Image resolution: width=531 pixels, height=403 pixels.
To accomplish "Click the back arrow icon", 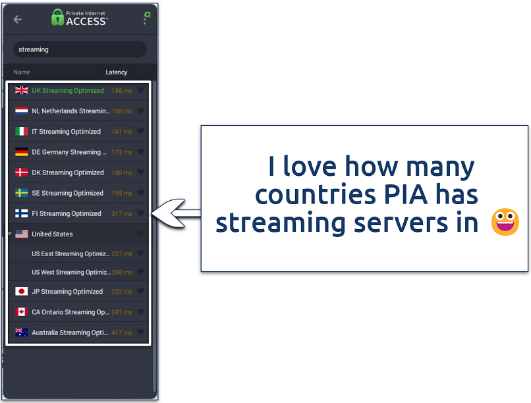I will click(x=18, y=19).
